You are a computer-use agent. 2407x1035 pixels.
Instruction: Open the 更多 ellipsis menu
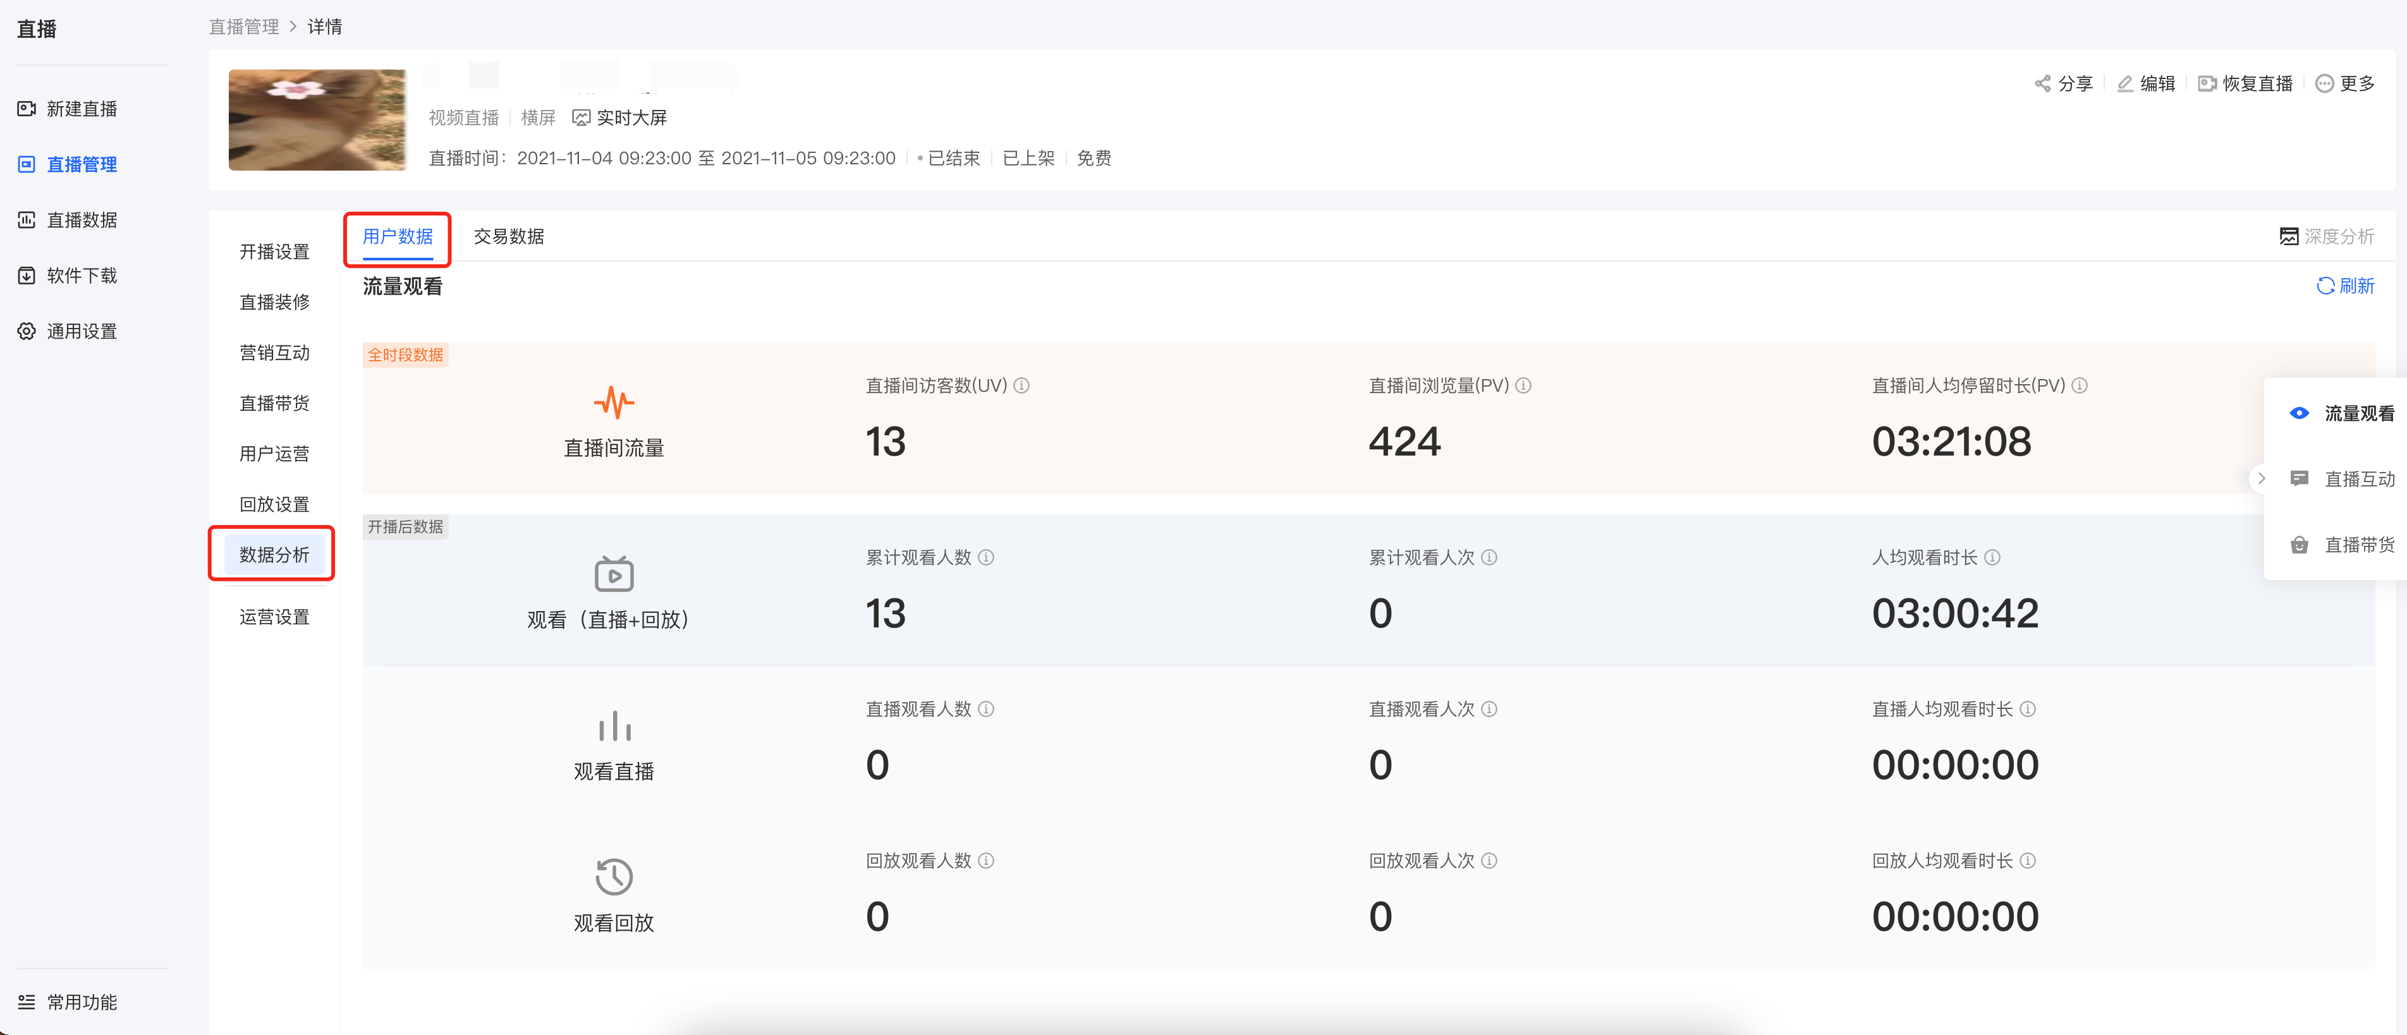pos(2325,84)
